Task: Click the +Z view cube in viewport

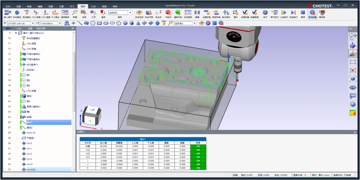Action: (91, 110)
